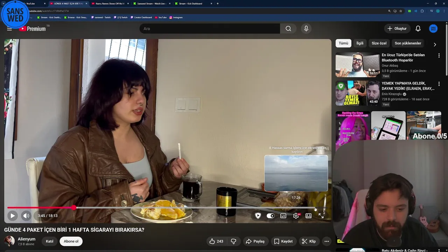This screenshot has width=448, height=252.
Task: Subscribe with the Abone ol button
Action: click(71, 241)
